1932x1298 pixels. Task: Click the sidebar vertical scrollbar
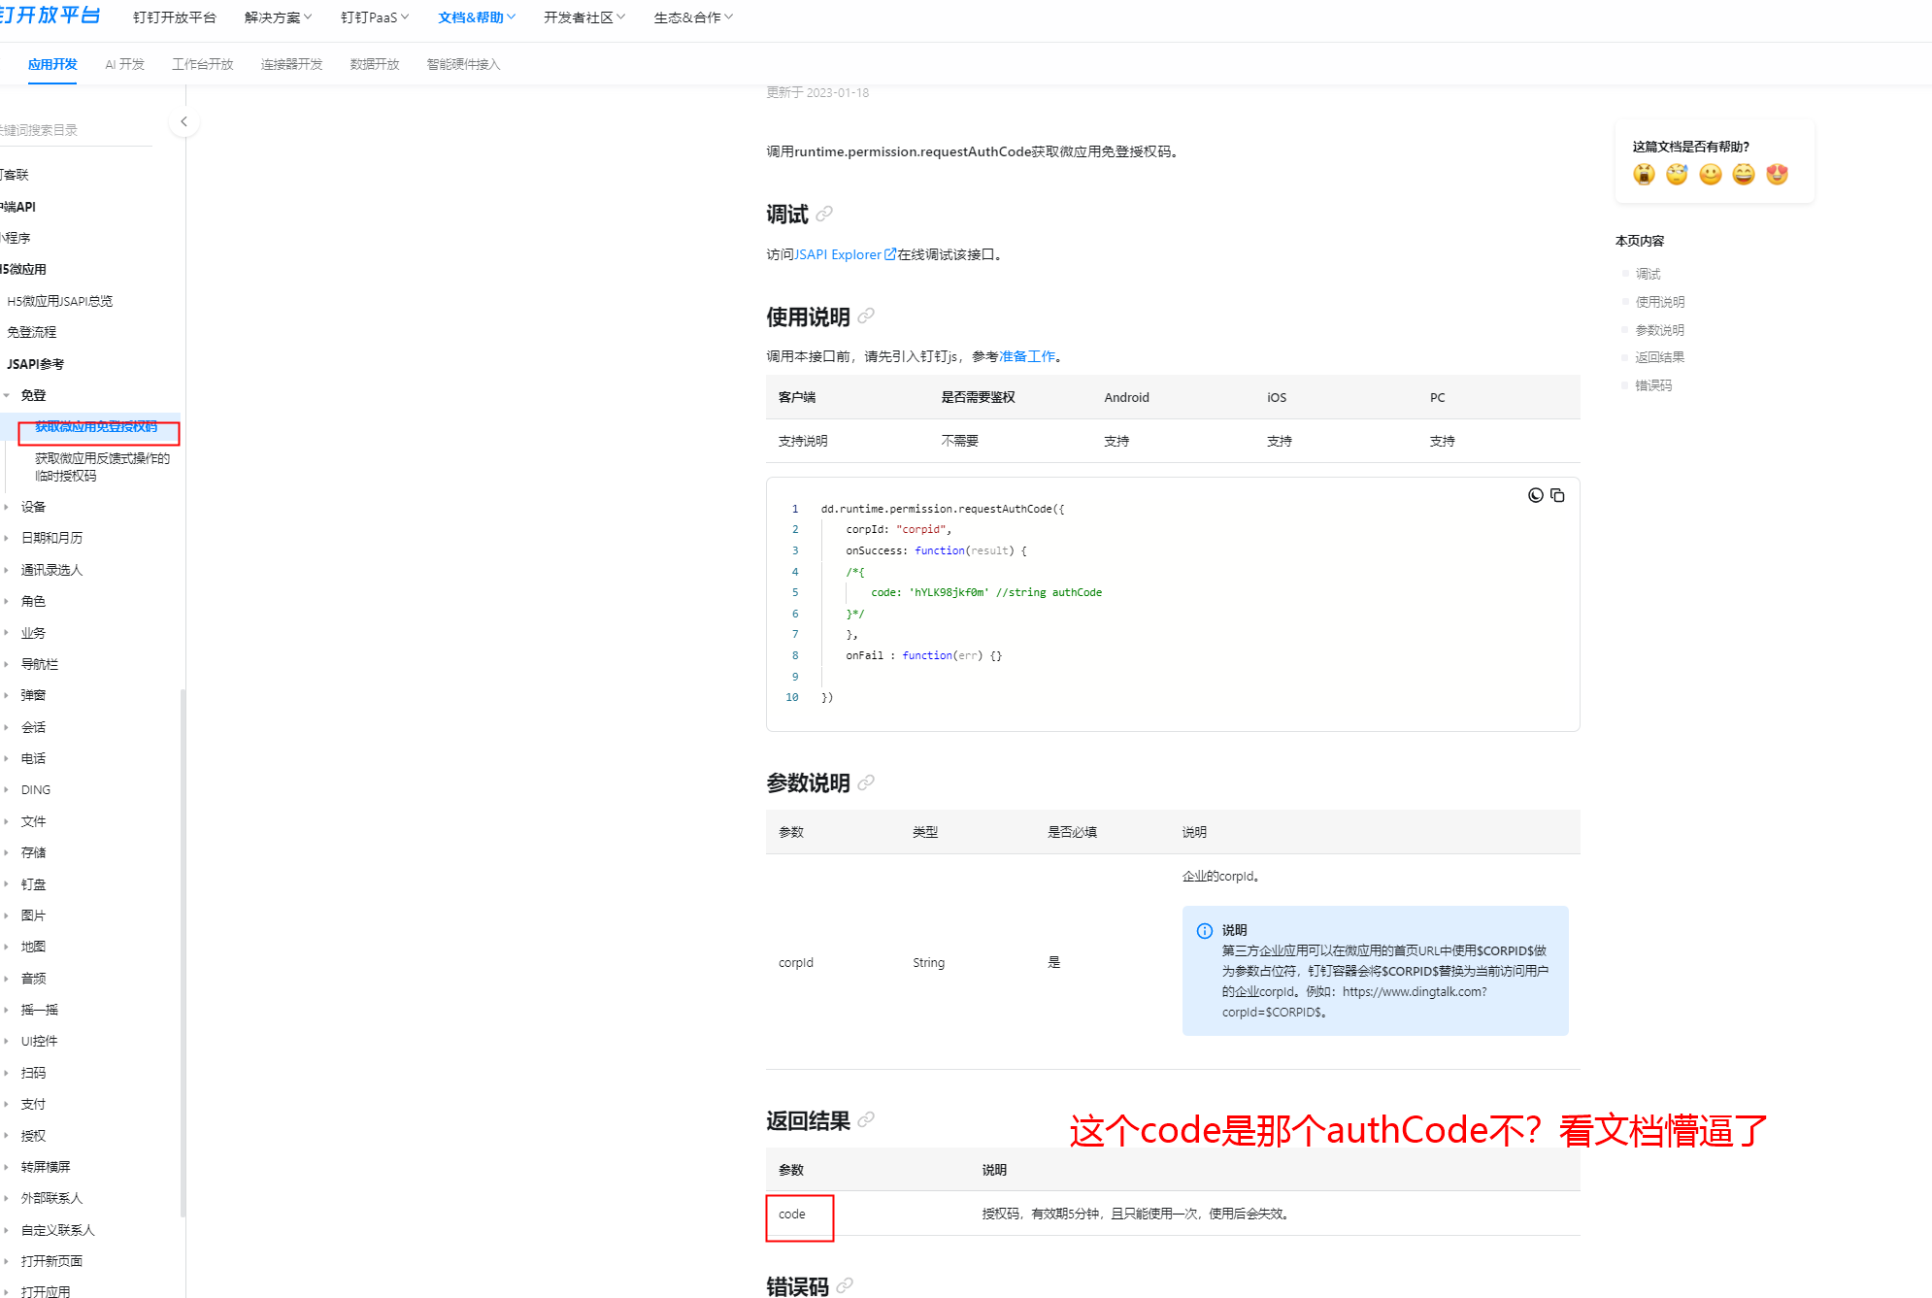click(183, 951)
